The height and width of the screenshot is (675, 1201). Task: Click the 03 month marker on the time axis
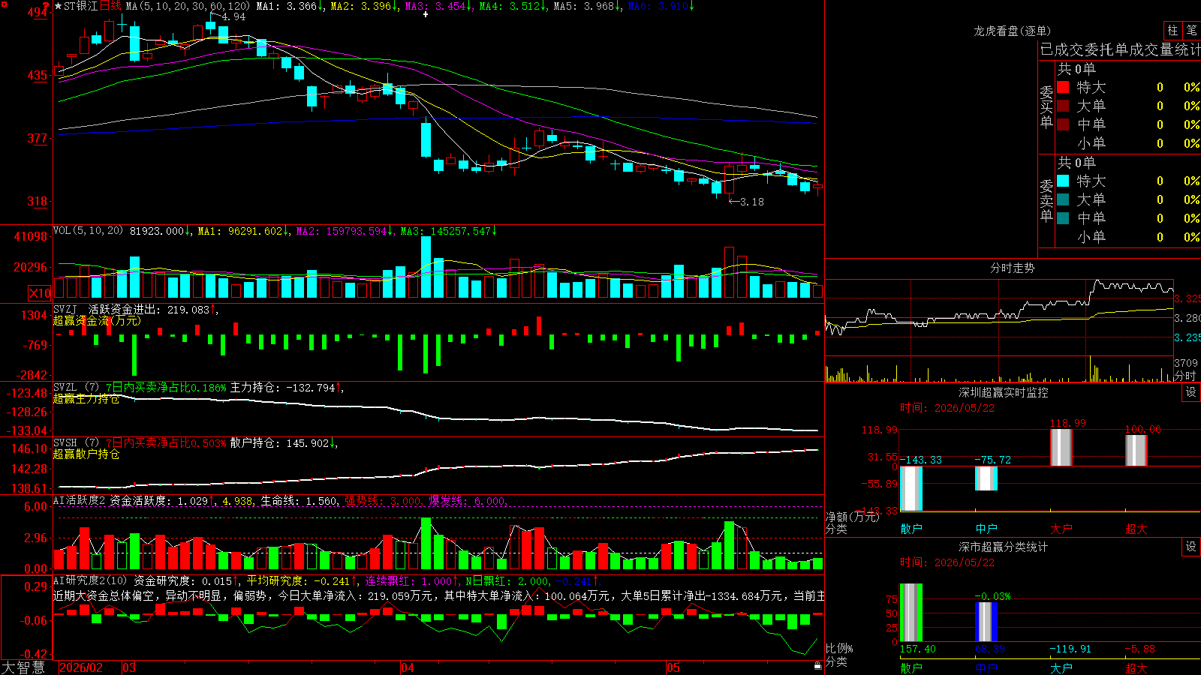click(x=129, y=667)
